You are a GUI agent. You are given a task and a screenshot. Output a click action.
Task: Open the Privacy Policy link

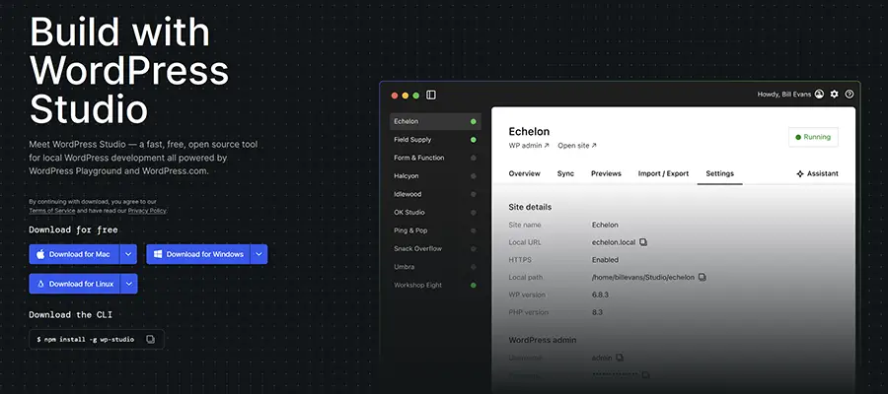(x=147, y=210)
